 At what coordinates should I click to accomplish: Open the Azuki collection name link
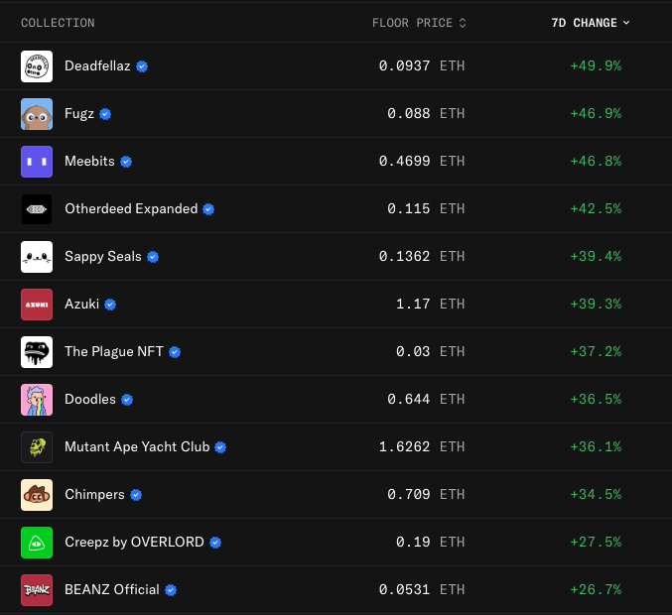(x=81, y=305)
